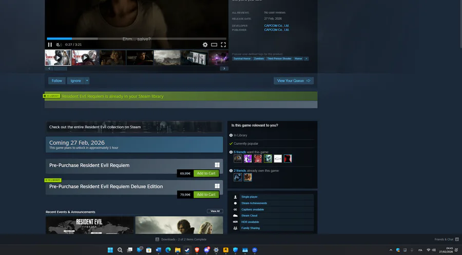
Task: Select the Third-Person Shooter tag
Action: pos(279,58)
